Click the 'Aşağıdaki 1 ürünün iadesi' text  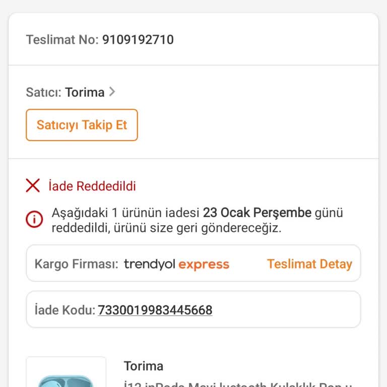point(126,213)
